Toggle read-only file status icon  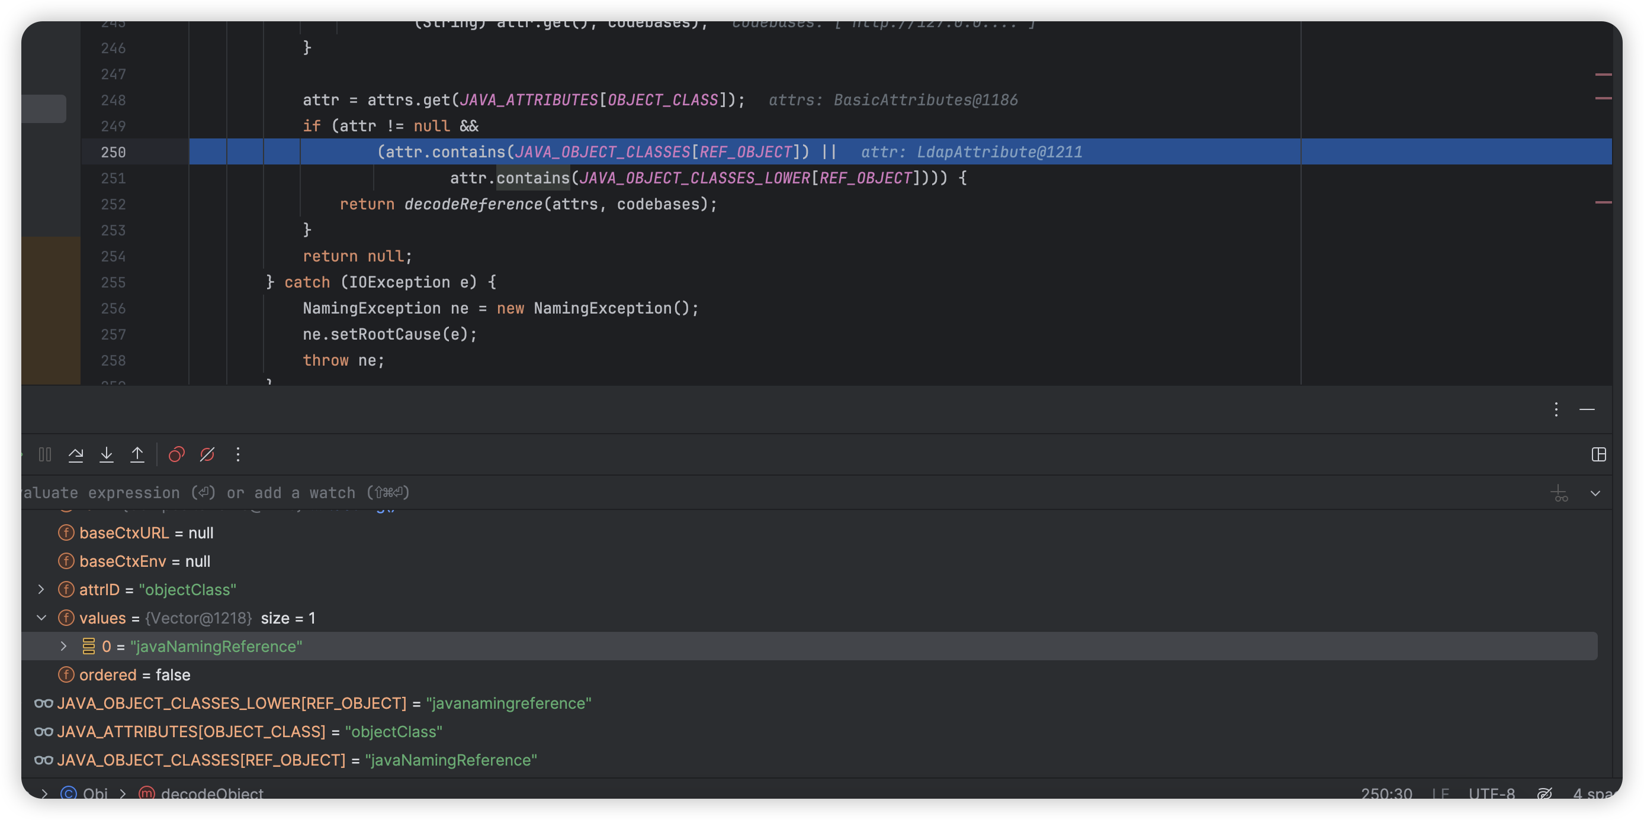click(1545, 793)
